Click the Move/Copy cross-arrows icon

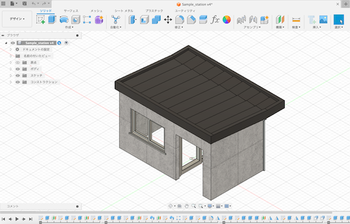click(168, 20)
